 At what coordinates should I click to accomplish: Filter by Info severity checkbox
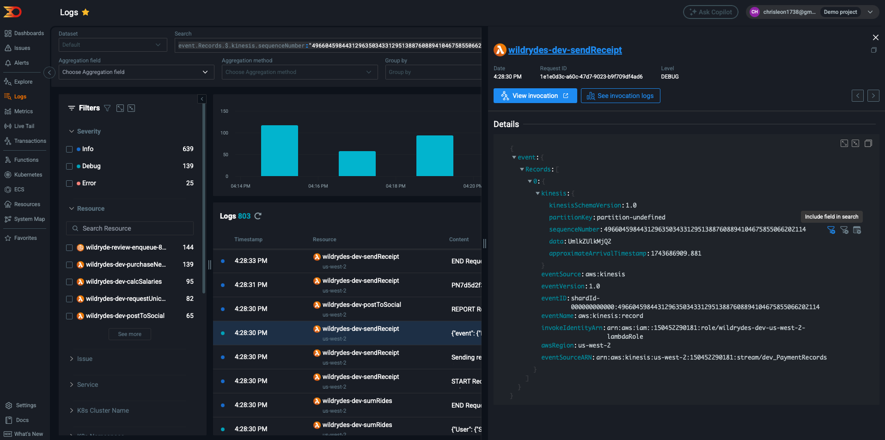pos(69,149)
